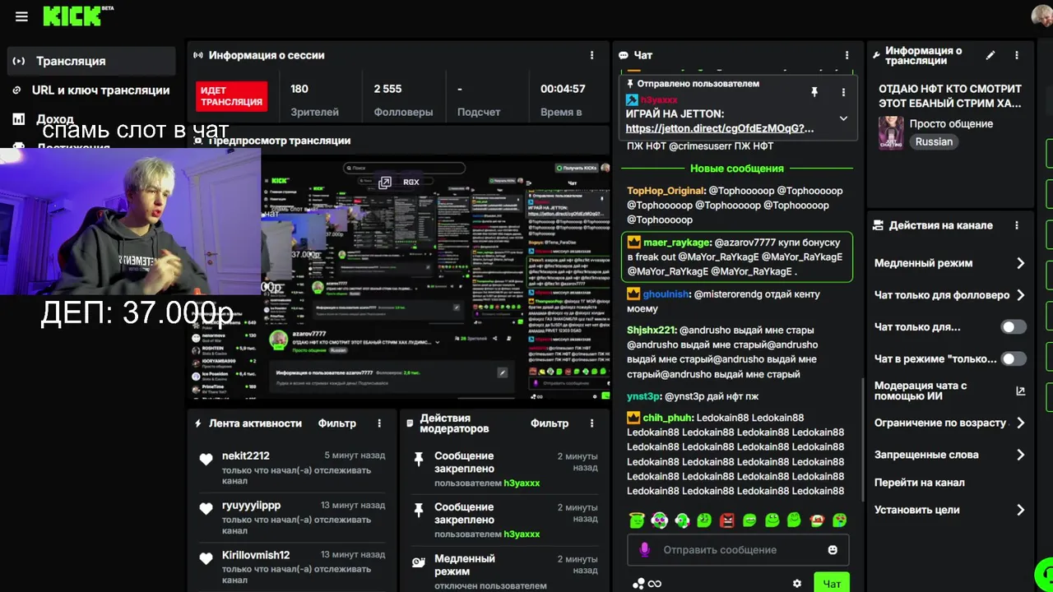Viewport: 1053px width, 592px height.
Task: Click in the Отправить сообщение input field
Action: coord(738,549)
